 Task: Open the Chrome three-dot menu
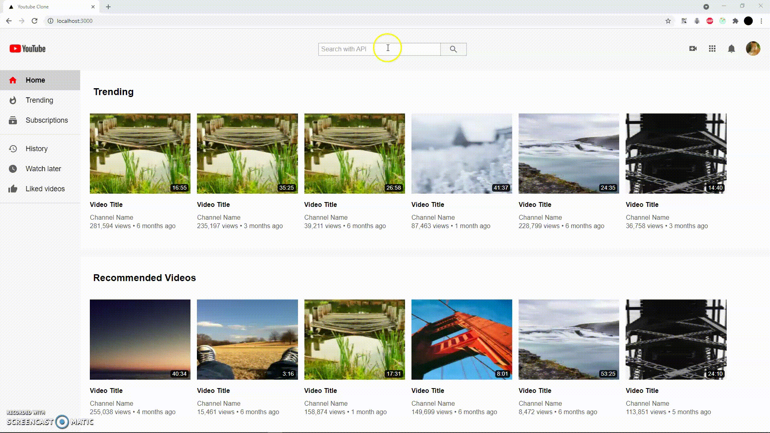tap(761, 21)
